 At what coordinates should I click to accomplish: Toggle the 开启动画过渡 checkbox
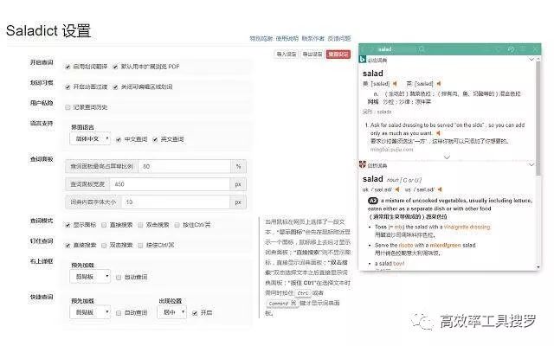68,86
